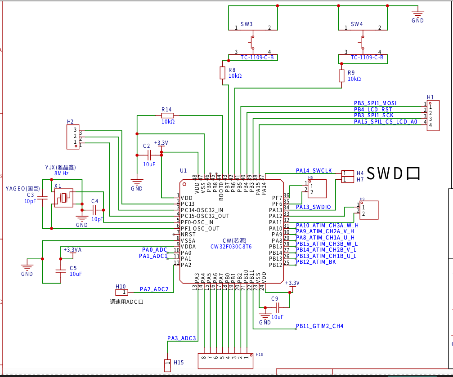453x377 pixels.
Task: Select the GND symbol at top right
Action: click(418, 15)
